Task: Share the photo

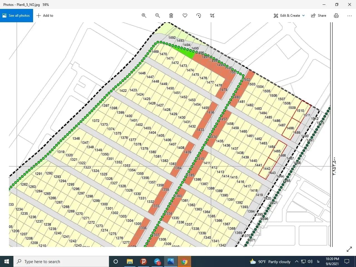Action: coord(319,16)
